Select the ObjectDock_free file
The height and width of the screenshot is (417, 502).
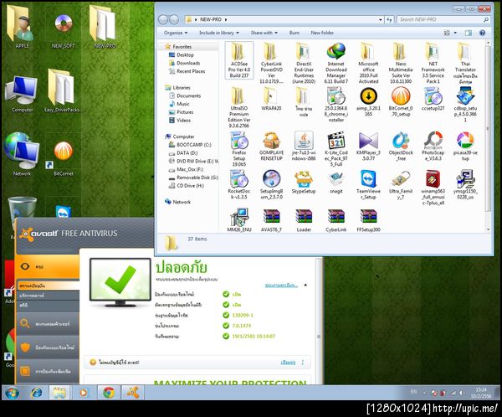(x=401, y=147)
